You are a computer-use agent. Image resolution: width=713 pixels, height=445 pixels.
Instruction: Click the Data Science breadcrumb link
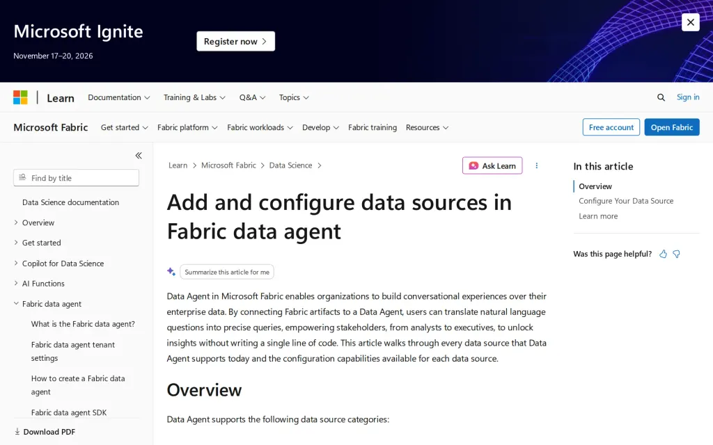click(x=290, y=165)
